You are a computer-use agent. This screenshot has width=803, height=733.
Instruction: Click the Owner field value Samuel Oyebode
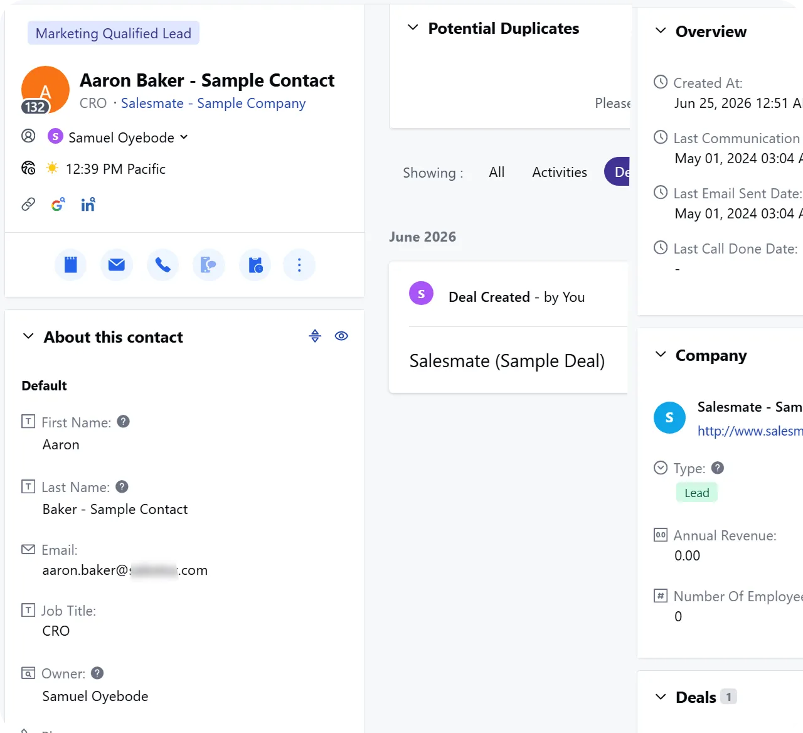(x=95, y=697)
